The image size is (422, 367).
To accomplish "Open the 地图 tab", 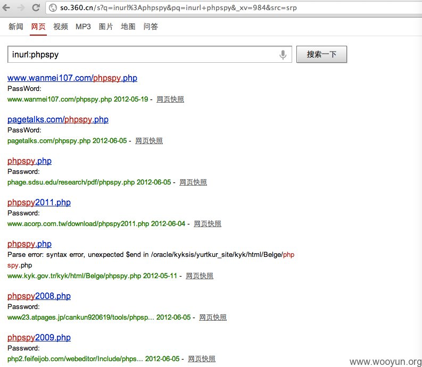I will (x=128, y=27).
